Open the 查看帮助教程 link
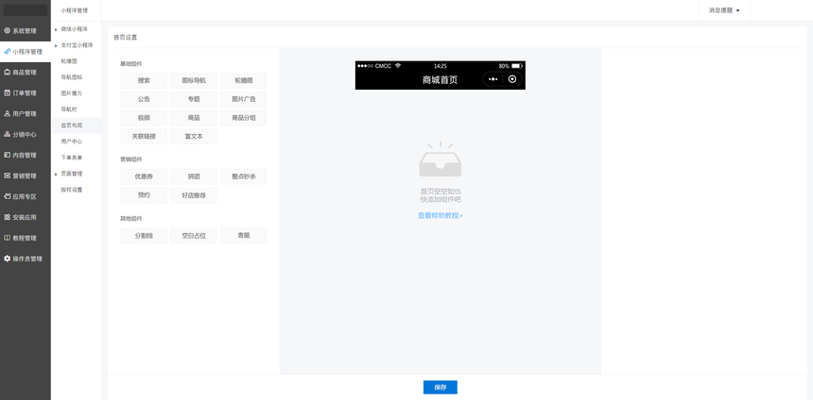The image size is (813, 400). click(440, 216)
